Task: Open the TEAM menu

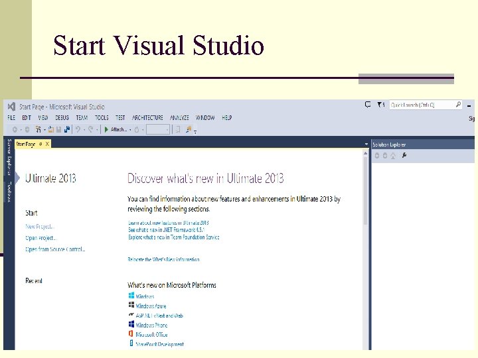Action: (x=82, y=118)
